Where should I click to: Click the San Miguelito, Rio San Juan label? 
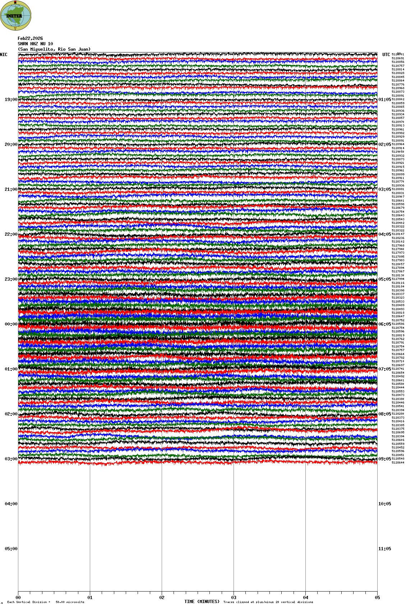(x=54, y=49)
